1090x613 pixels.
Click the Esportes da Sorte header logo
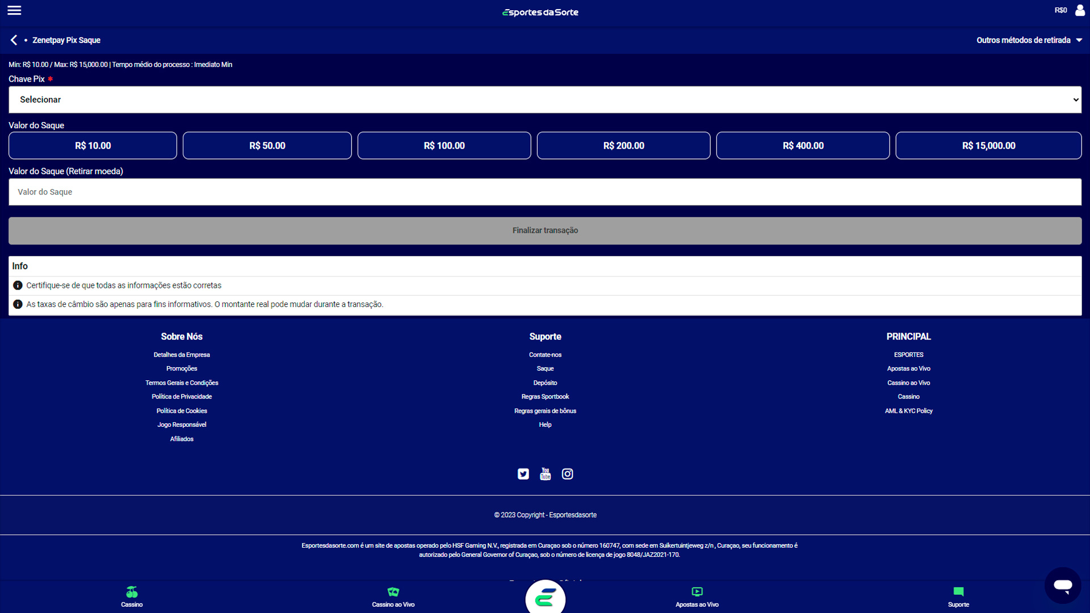pyautogui.click(x=540, y=12)
